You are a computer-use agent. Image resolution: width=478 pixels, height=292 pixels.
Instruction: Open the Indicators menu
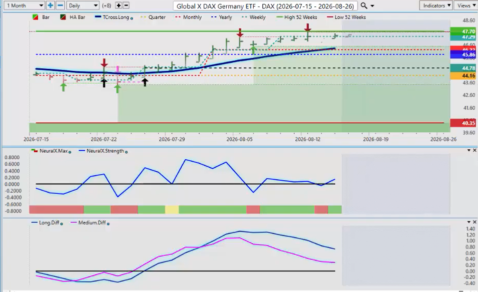click(437, 5)
